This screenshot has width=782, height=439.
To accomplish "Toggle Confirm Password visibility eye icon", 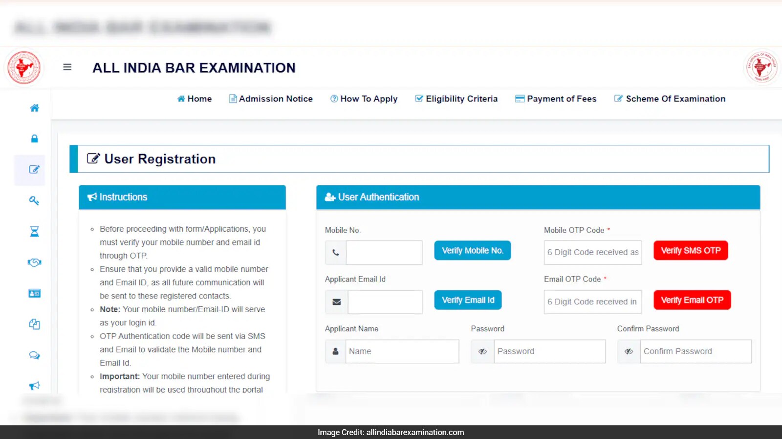I will (x=629, y=351).
